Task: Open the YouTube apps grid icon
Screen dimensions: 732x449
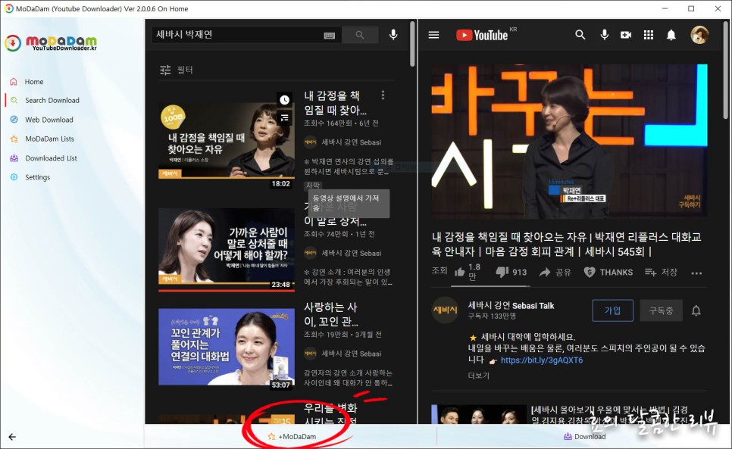Action: pos(649,35)
